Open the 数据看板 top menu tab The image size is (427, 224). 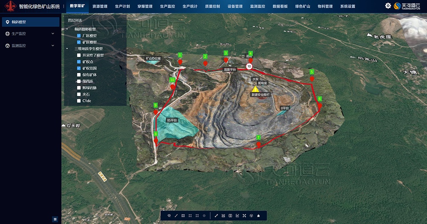[280, 6]
